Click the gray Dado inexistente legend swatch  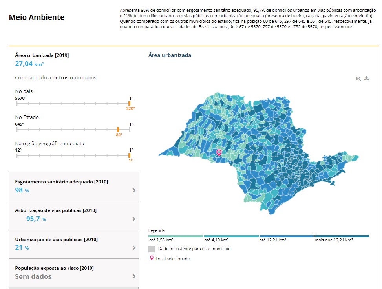152,249
